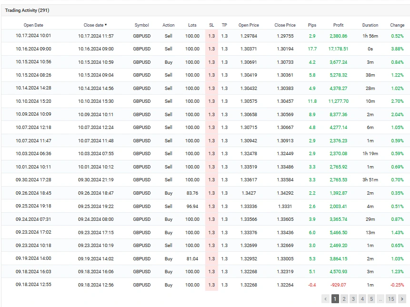Open page 5 of trading activity
This screenshot has width=410, height=307.
coord(371,298)
